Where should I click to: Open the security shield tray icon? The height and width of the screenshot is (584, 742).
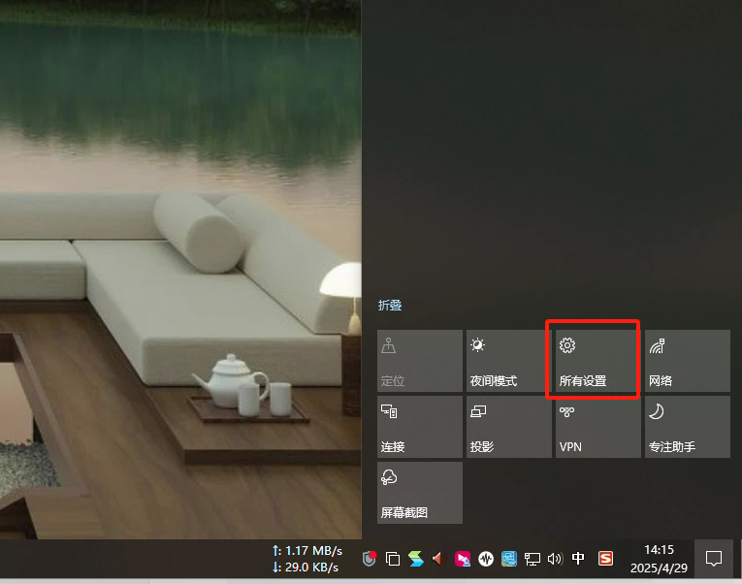370,559
